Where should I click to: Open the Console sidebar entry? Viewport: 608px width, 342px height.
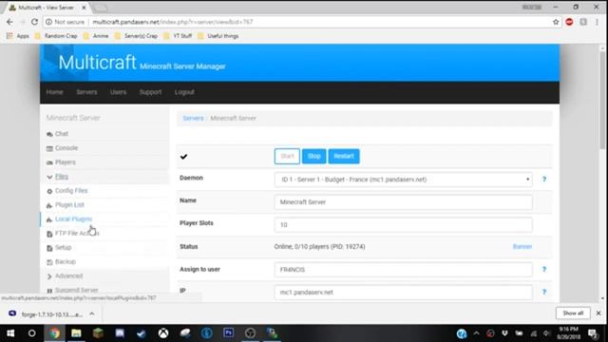(66, 148)
